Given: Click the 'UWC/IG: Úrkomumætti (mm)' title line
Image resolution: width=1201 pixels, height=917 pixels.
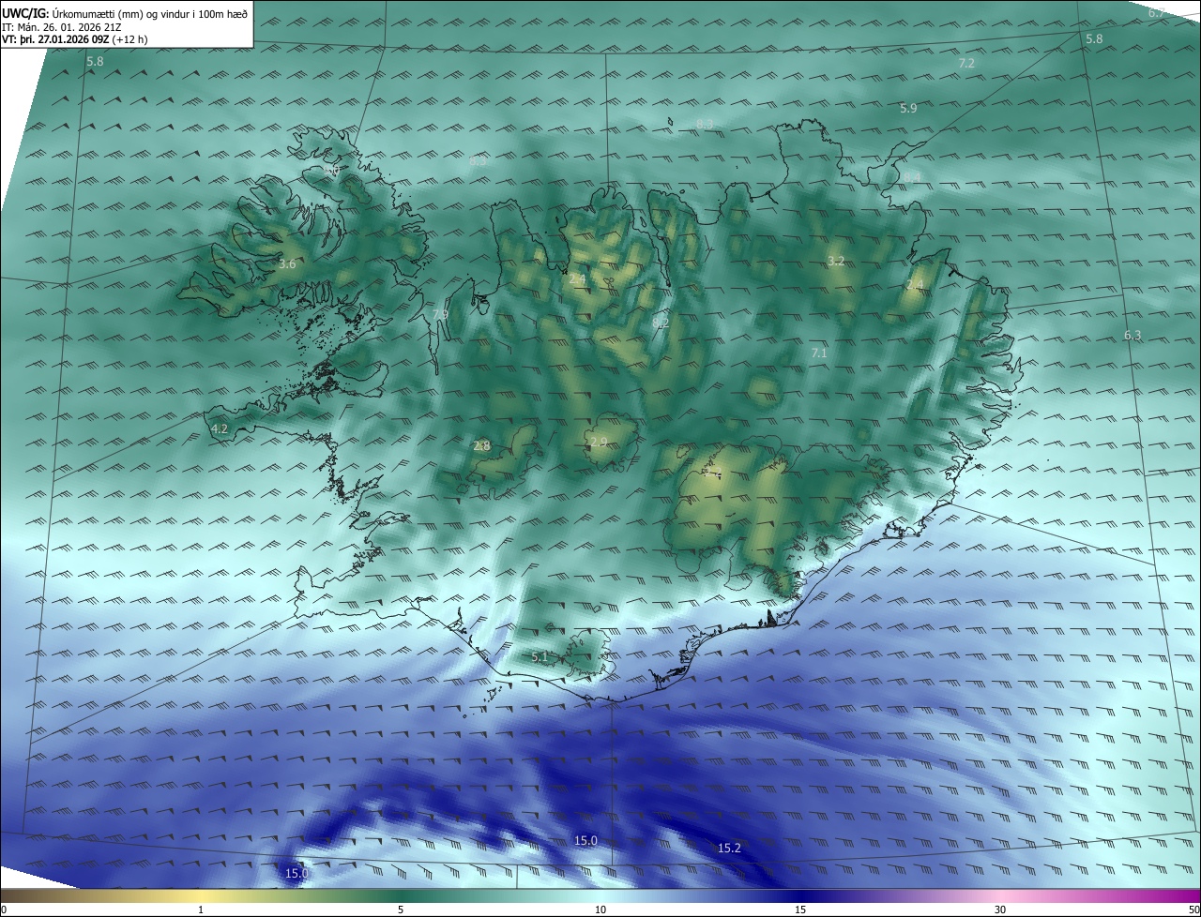Looking at the screenshot, I should (x=125, y=14).
